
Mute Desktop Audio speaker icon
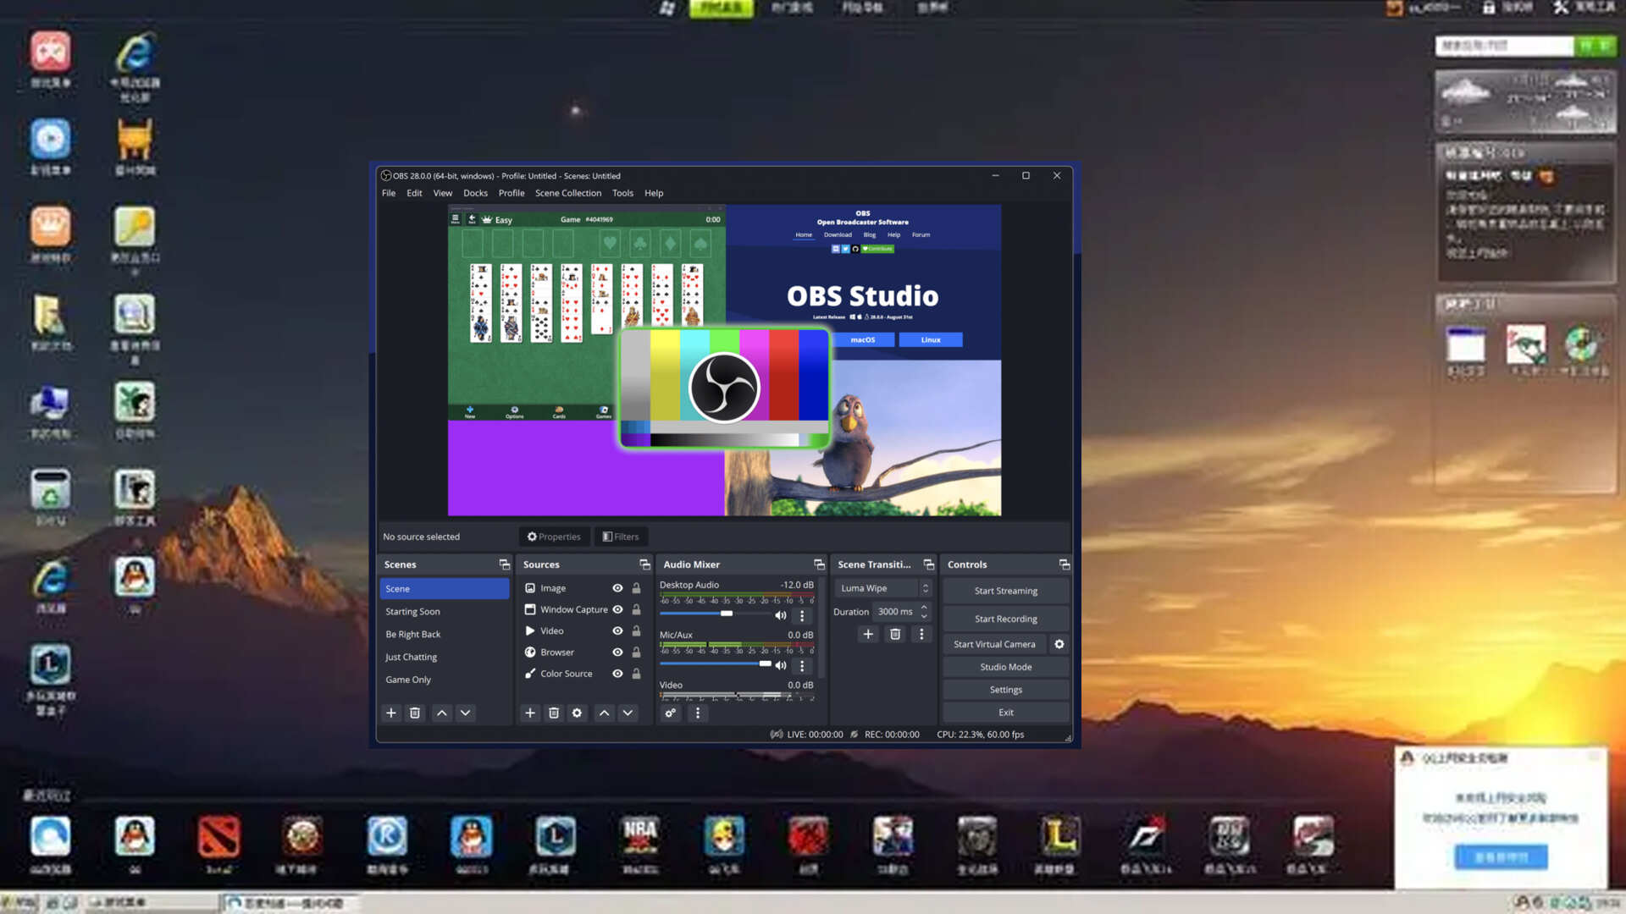(x=781, y=615)
